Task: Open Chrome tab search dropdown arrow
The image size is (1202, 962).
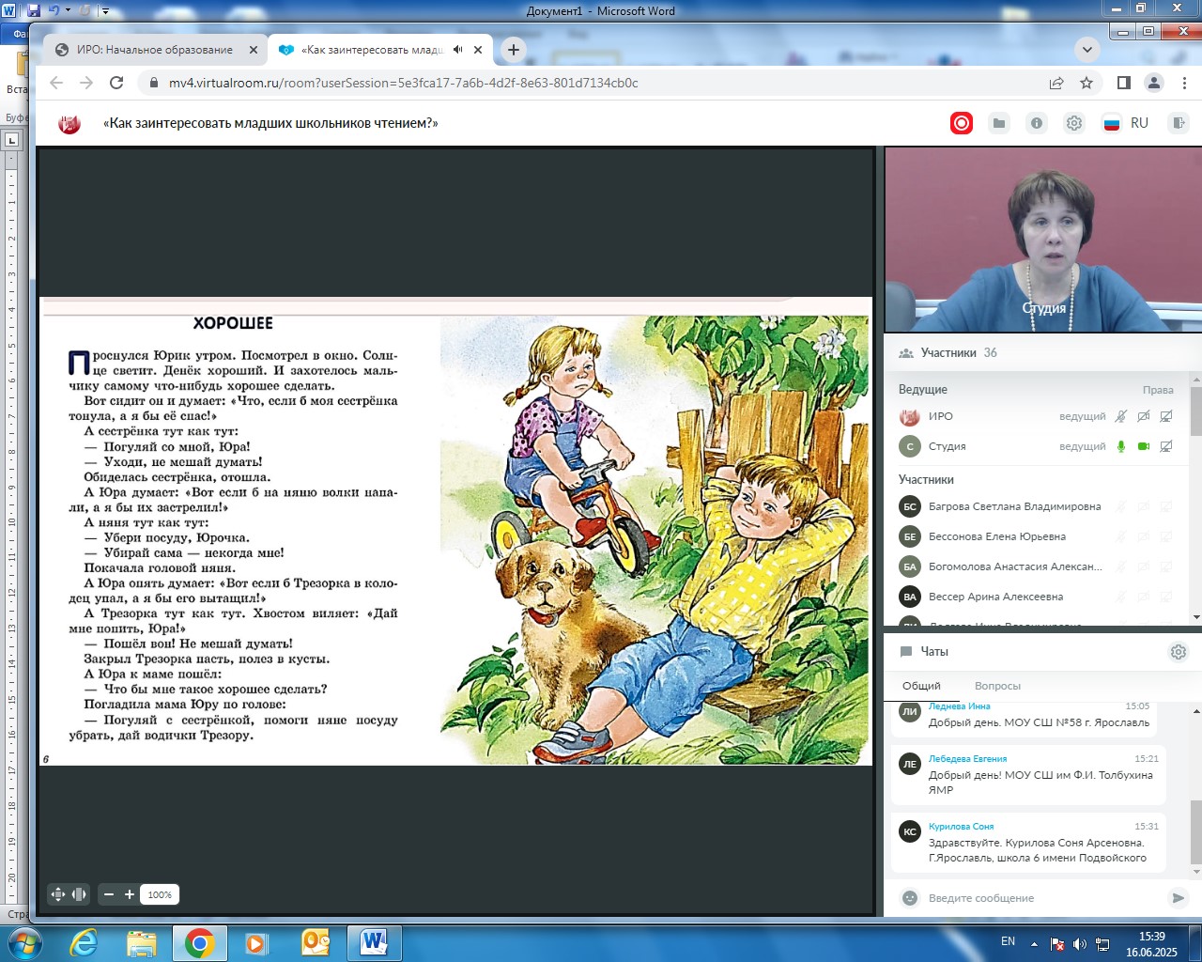Action: coord(1086,50)
